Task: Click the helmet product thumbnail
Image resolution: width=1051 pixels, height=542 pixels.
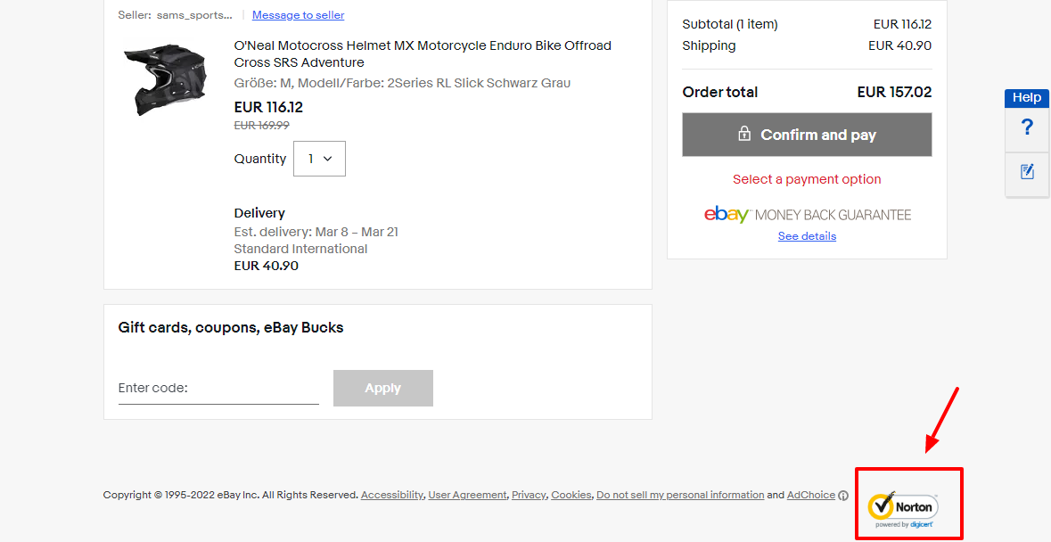Action: click(x=164, y=79)
